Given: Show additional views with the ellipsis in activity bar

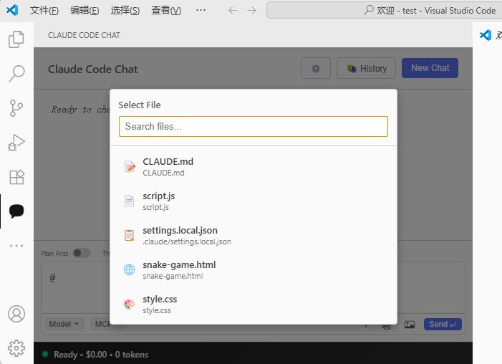Looking at the screenshot, I should 16,246.
